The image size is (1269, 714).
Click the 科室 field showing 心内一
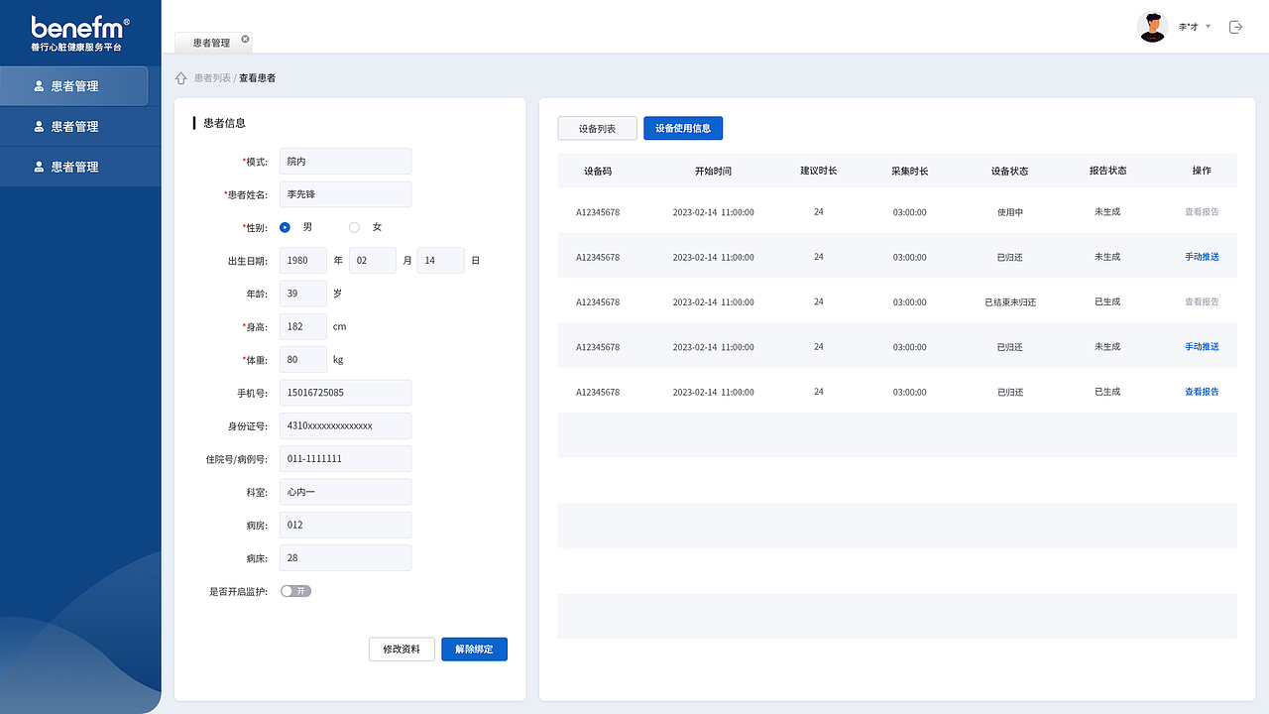345,492
